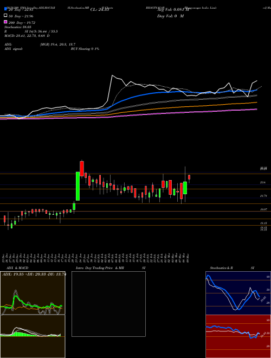
Task: Select the 'CL: 24.35' closing price text
Action: point(100,10)
